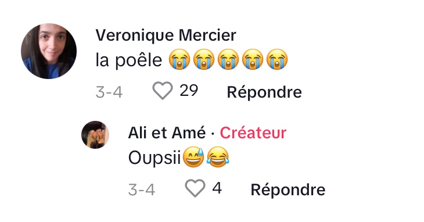The height and width of the screenshot is (222, 424).
Task: Click the 3-4 date on Veronique's comment
Action: pos(109,92)
